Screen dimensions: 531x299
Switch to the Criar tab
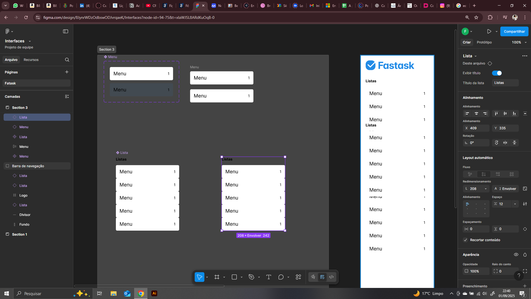point(467,42)
